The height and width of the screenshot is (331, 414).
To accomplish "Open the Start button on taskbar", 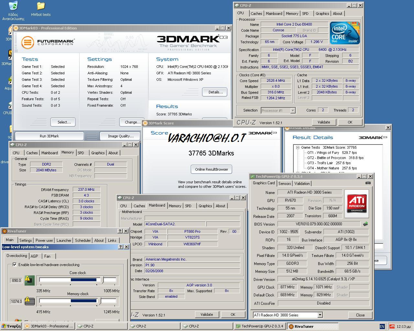I will coord(11,326).
